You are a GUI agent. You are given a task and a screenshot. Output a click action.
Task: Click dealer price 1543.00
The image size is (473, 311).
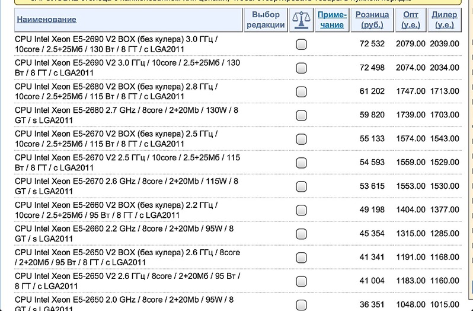coord(445,139)
